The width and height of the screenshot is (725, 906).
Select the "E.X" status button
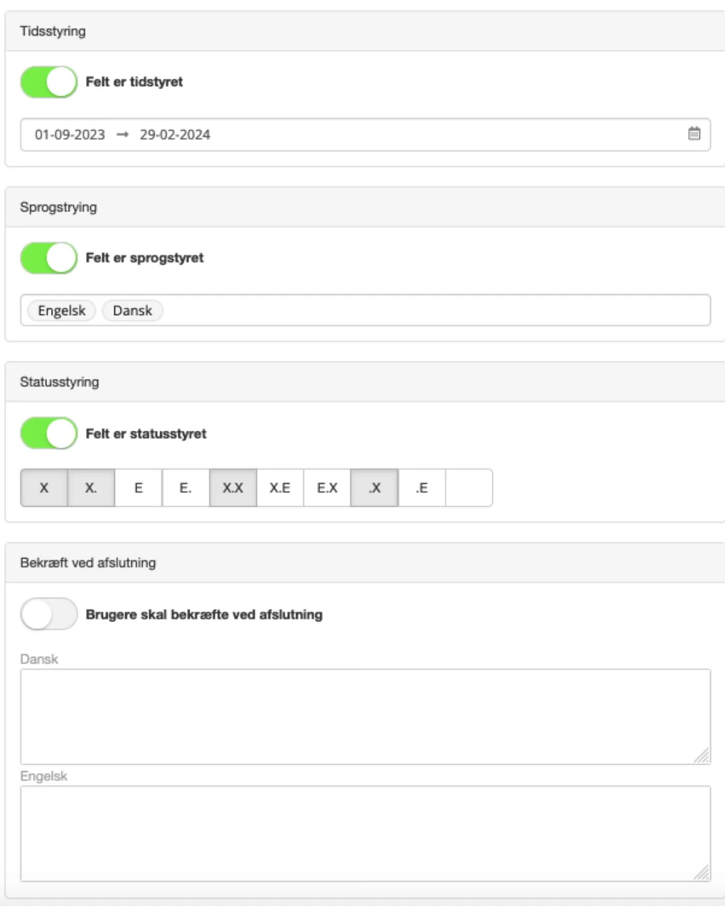(x=327, y=488)
